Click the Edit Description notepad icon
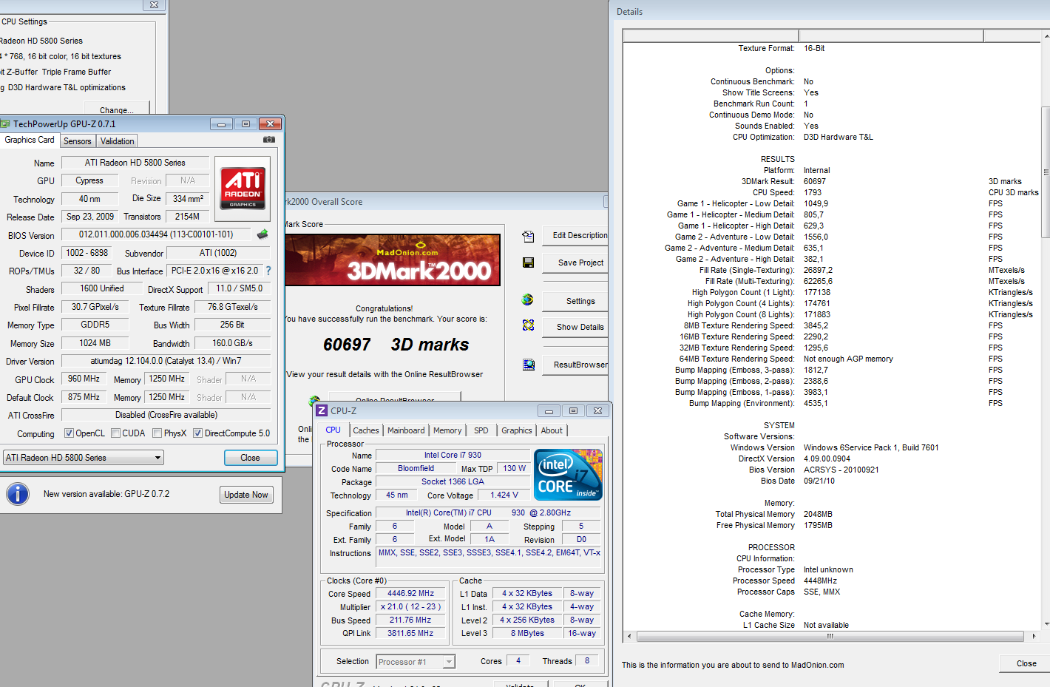1050x687 pixels. pyautogui.click(x=528, y=237)
